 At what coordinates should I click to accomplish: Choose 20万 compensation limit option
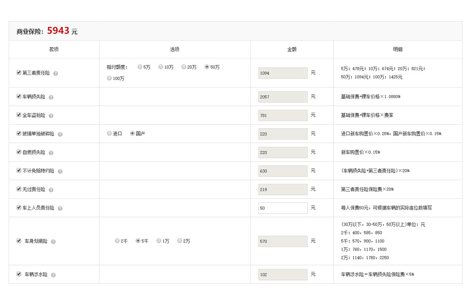[184, 67]
